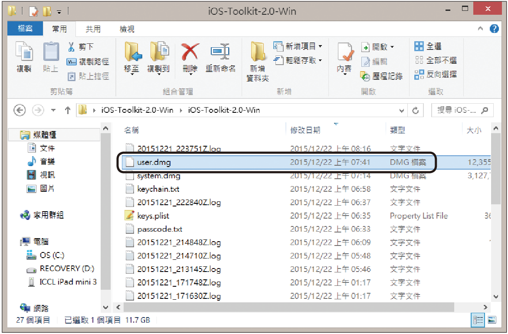
Task: Switch to large icons view in status bar
Action: coord(492,320)
